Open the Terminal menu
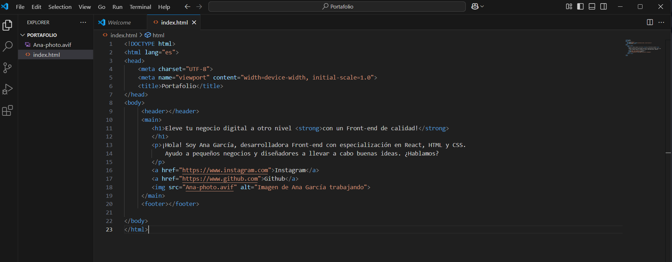The image size is (672, 262). 140,7
